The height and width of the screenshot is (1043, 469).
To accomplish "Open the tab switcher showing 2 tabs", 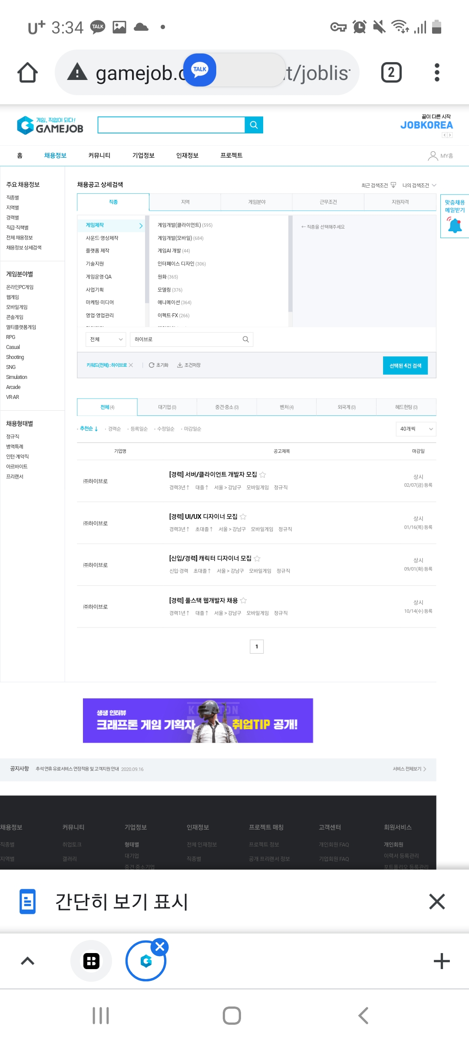I will 391,73.
